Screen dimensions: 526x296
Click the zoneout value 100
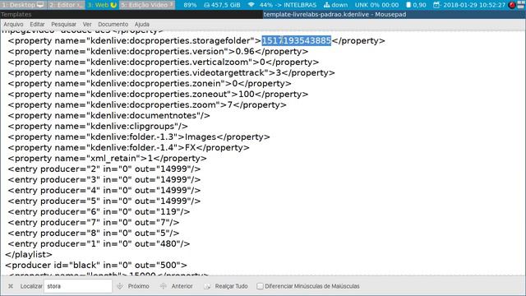[247, 95]
